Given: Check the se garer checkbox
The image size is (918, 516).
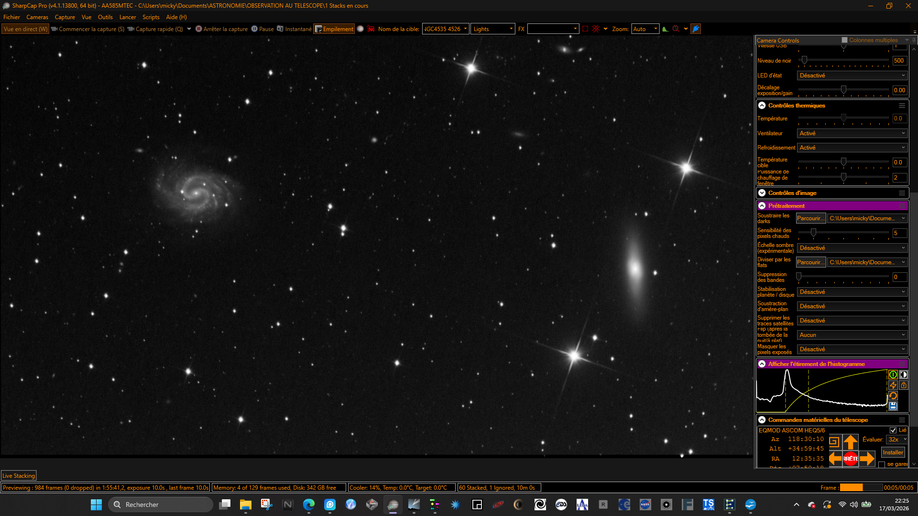Looking at the screenshot, I should tap(882, 464).
